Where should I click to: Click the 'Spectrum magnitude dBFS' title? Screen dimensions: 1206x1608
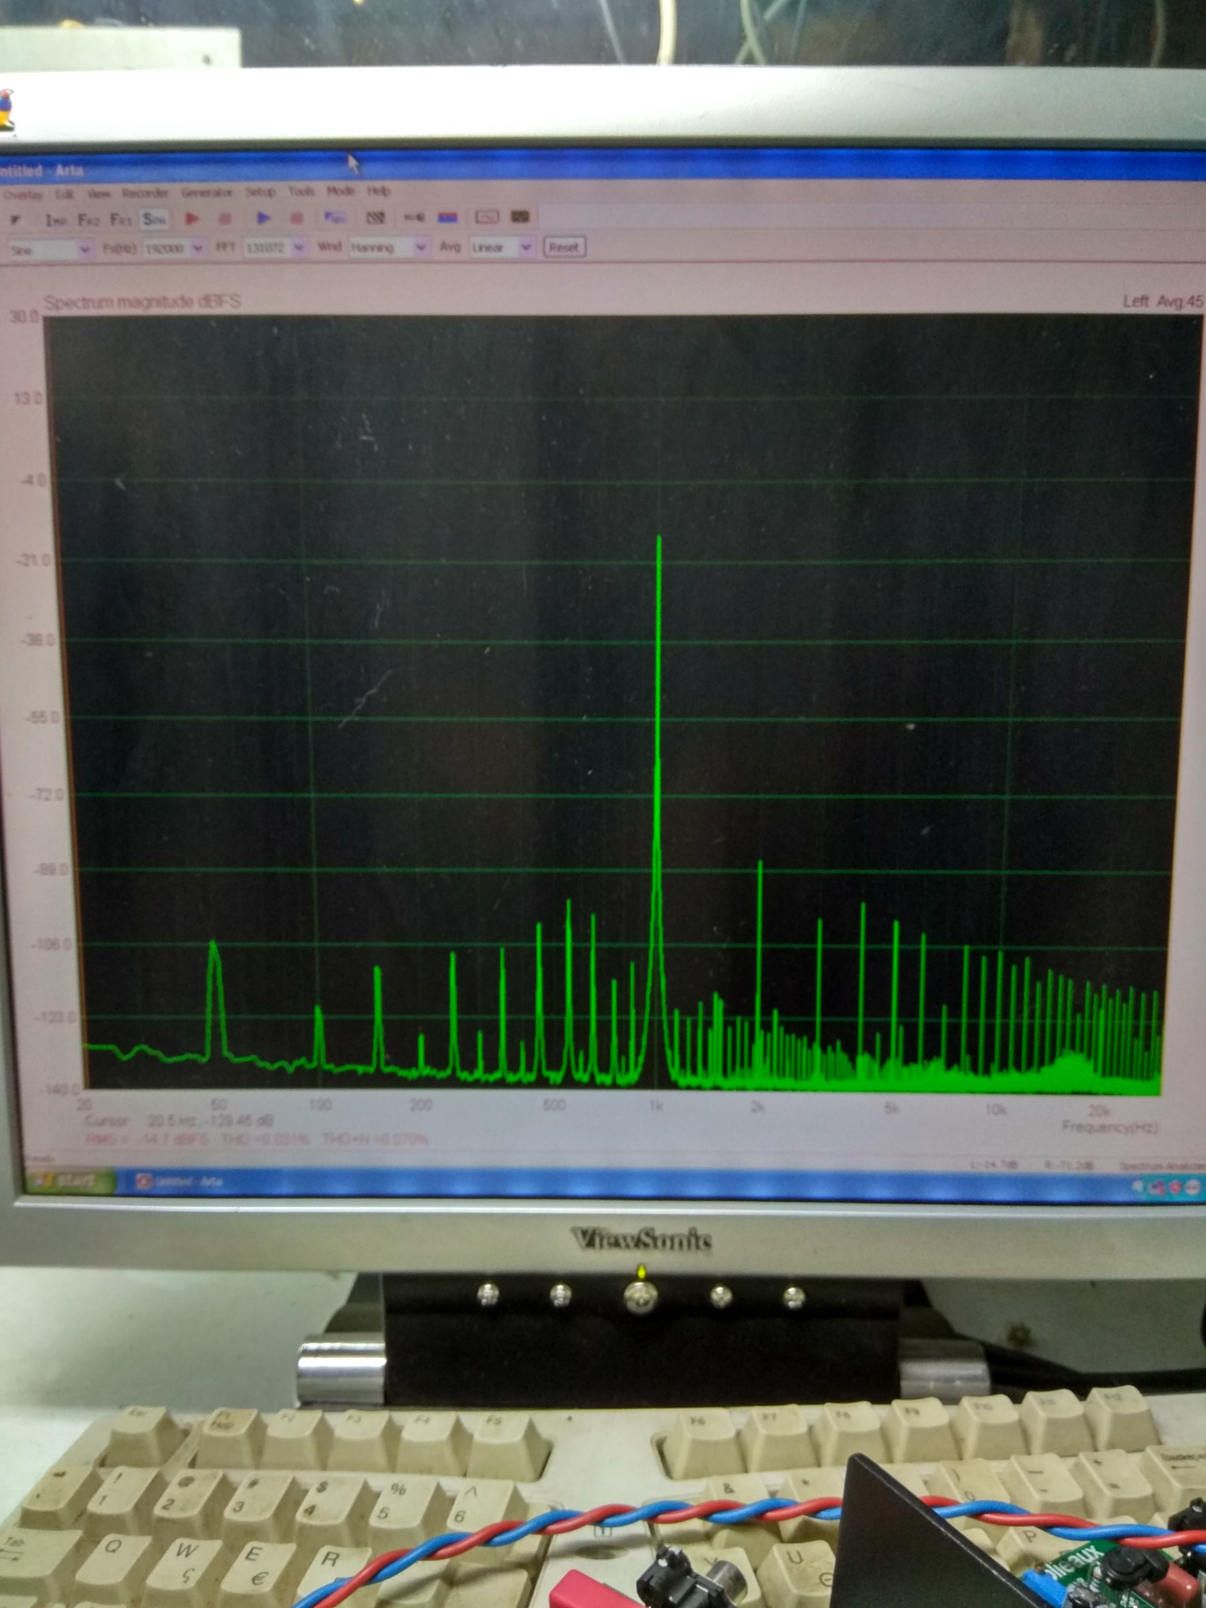142,301
